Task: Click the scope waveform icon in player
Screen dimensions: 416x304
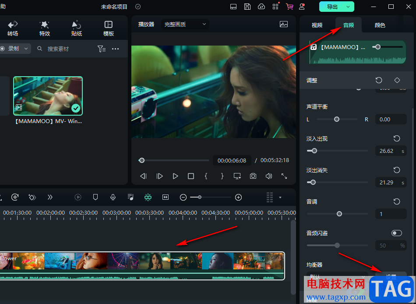Action: 284,25
